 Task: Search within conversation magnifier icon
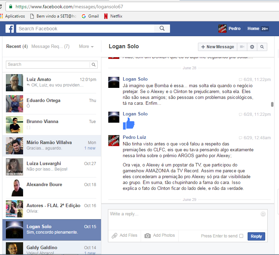click(x=262, y=47)
